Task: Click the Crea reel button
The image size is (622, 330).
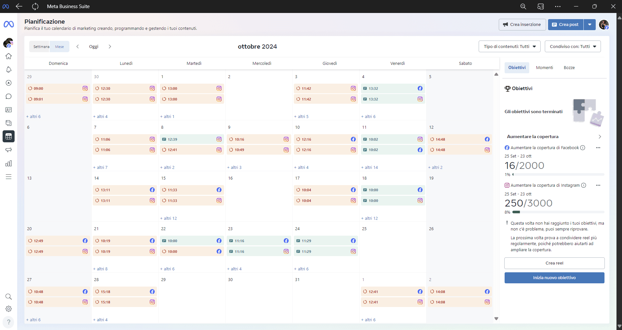Action: click(x=554, y=263)
